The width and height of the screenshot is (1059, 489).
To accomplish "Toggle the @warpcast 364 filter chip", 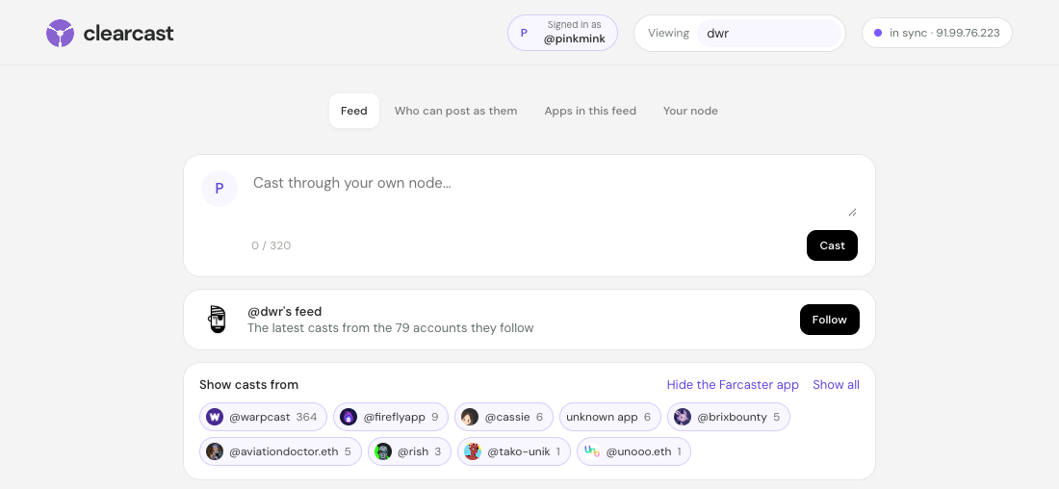I will click(x=264, y=417).
